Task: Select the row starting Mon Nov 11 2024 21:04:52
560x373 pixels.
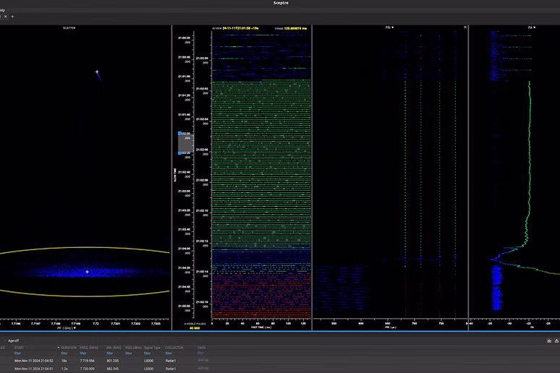Action: pos(280,361)
